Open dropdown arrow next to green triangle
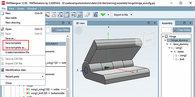 point(108,15)
